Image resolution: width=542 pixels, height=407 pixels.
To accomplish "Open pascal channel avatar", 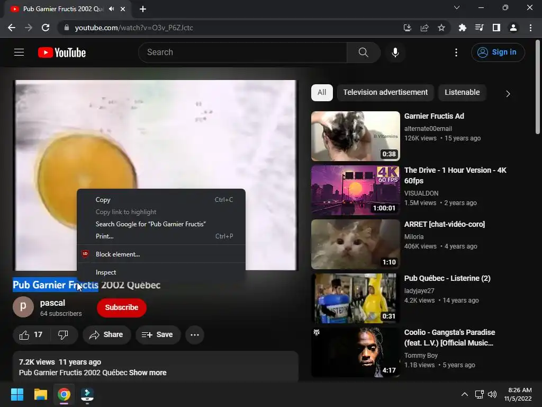I will coord(23,307).
